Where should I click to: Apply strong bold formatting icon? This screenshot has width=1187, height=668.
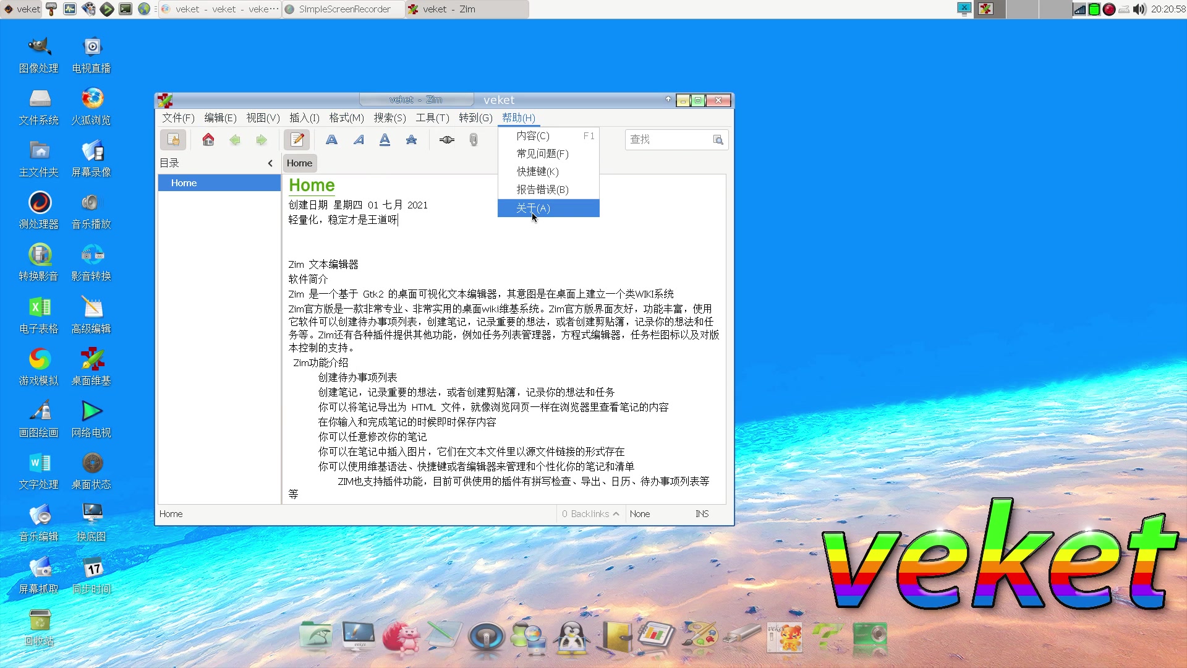pyautogui.click(x=332, y=140)
